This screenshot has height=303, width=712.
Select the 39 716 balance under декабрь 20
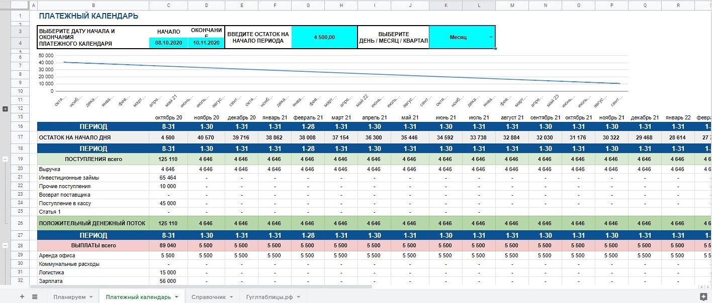pos(241,137)
